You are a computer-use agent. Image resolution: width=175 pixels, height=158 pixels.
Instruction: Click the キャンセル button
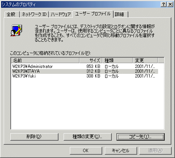pyautogui.click(x=121, y=151)
